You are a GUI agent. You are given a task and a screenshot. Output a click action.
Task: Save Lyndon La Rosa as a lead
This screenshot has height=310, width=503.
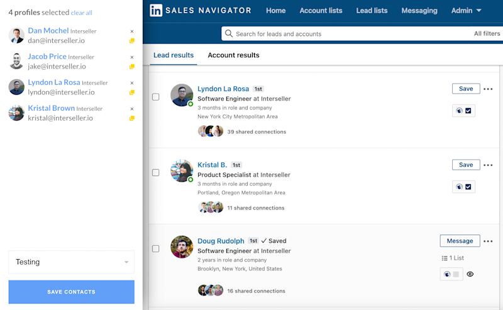(x=466, y=89)
